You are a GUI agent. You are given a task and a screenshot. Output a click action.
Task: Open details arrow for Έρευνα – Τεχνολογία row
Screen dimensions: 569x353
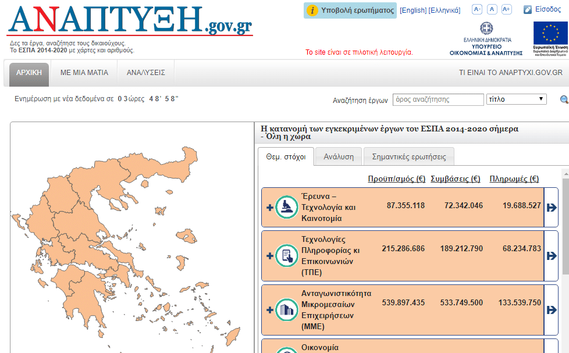pyautogui.click(x=551, y=208)
